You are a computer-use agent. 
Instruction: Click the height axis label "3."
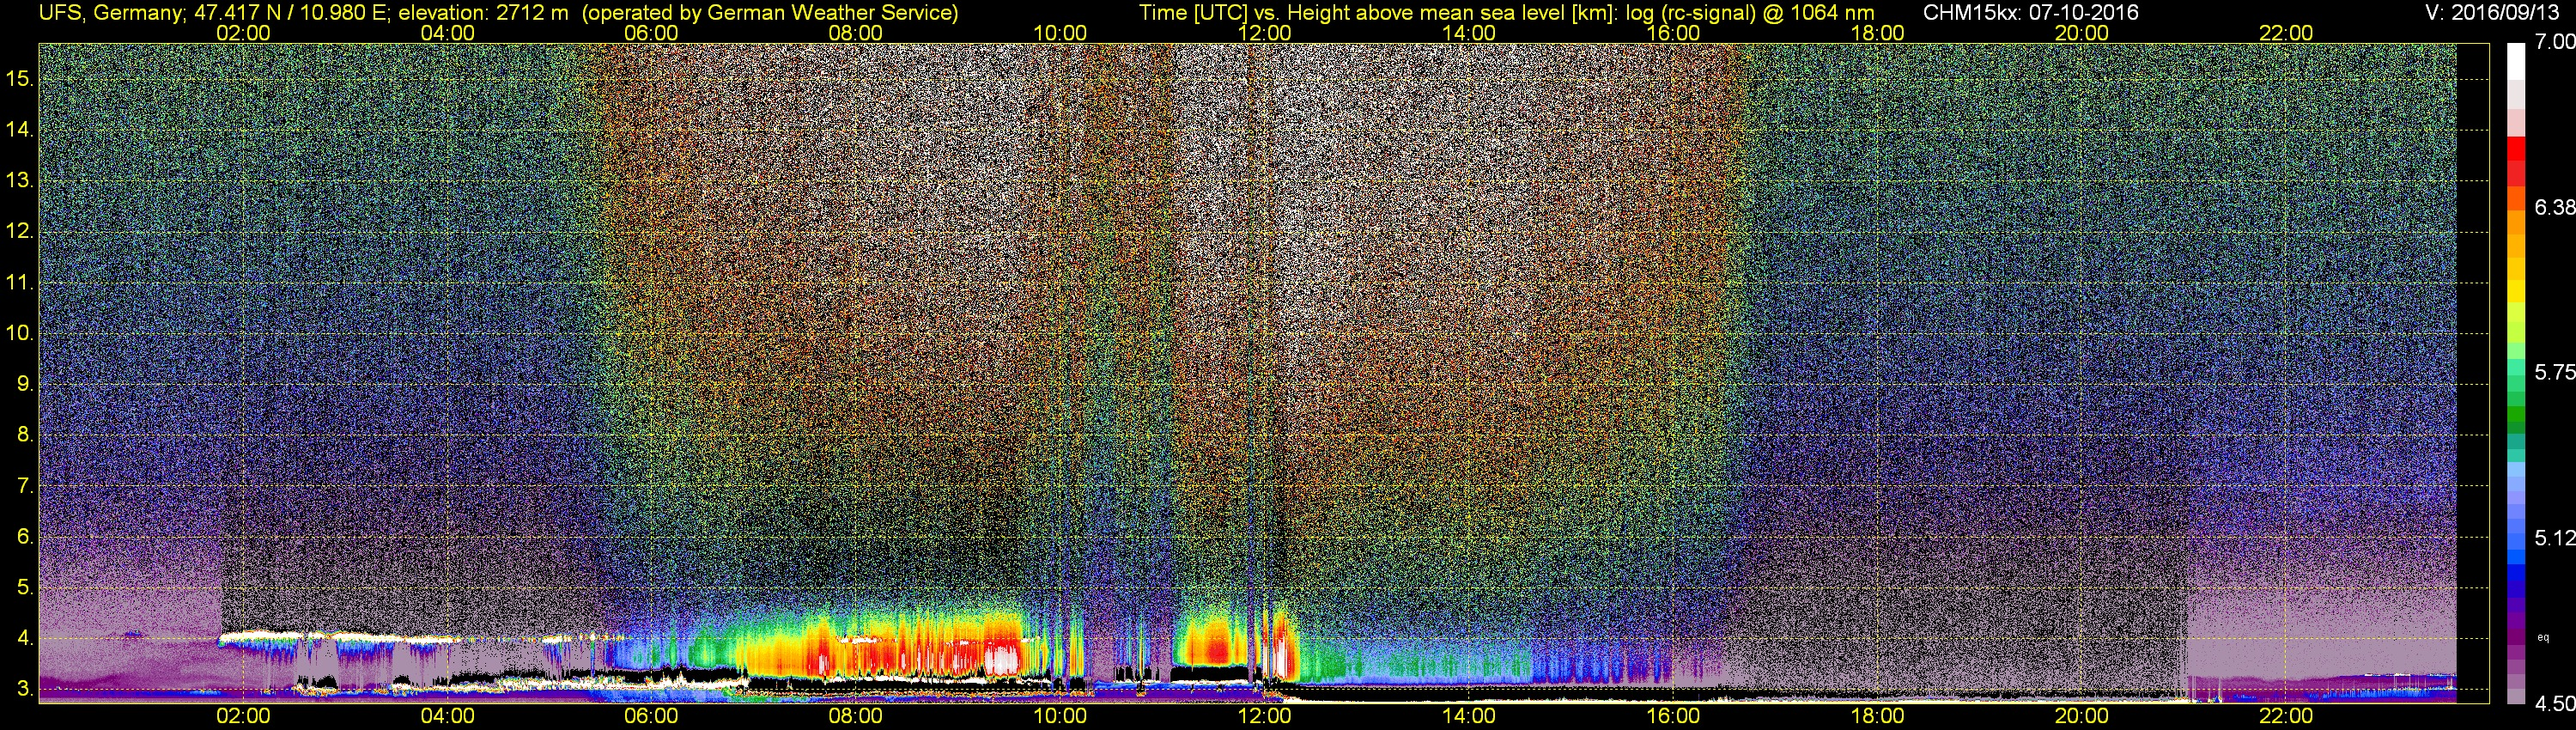(x=25, y=689)
